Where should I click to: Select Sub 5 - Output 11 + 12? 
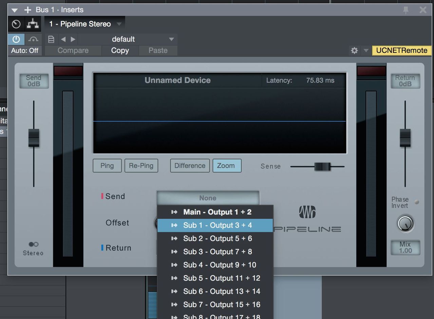click(x=215, y=278)
